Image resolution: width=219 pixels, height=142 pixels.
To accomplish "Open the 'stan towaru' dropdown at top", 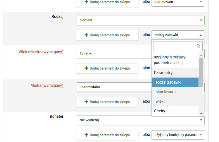I will click(178, 3).
